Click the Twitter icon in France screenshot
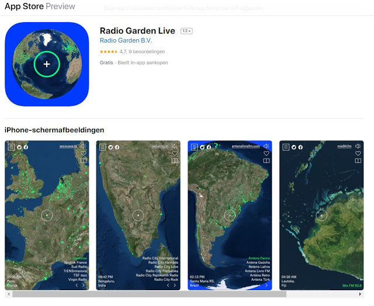The width and height of the screenshot is (374, 306). pos(19,147)
